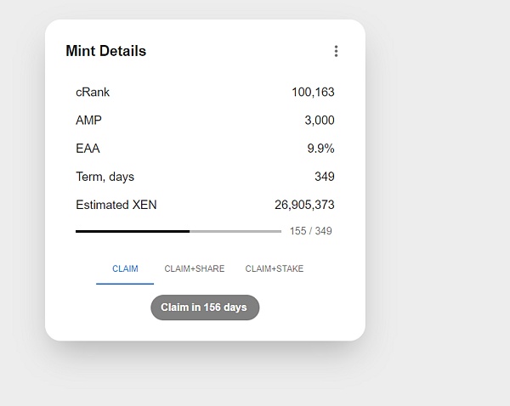Click the EAA label
This screenshot has height=406, width=510.
(x=88, y=149)
